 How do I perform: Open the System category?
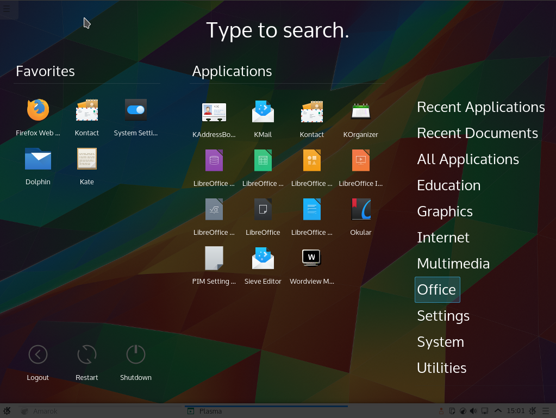(440, 342)
